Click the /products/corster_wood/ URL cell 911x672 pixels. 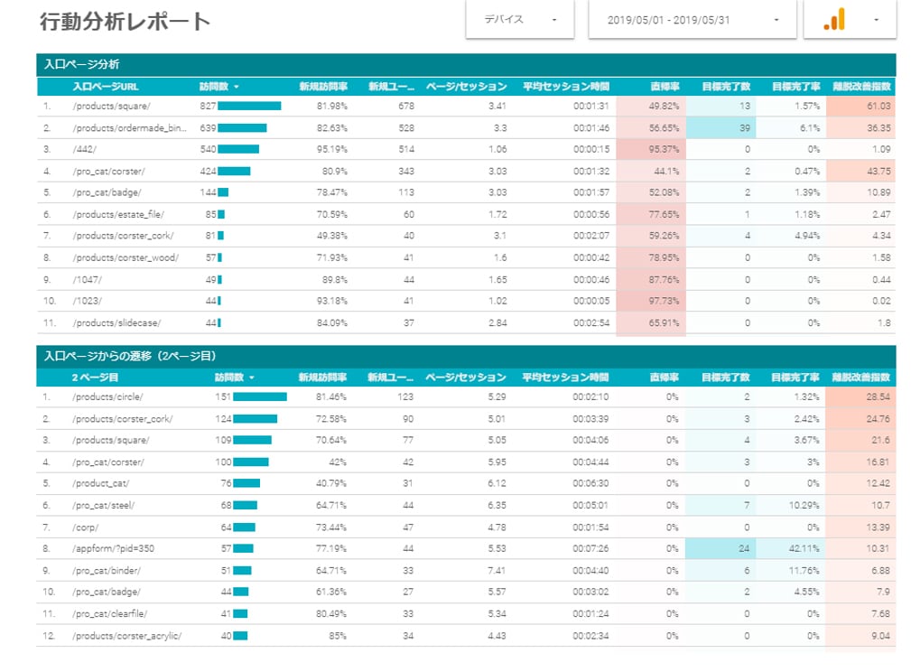[x=125, y=257]
